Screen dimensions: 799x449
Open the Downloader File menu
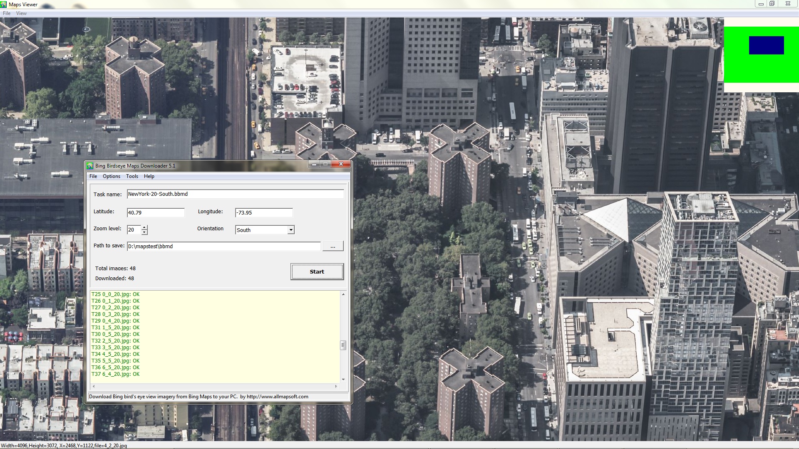tap(93, 176)
